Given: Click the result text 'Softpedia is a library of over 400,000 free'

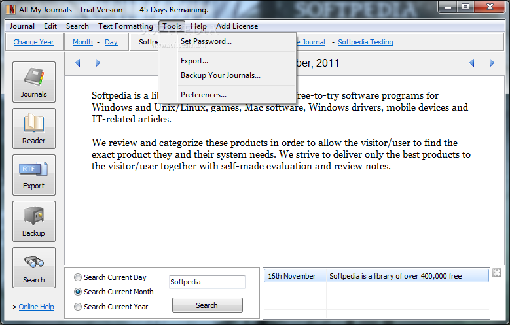Looking at the screenshot, I should [x=395, y=276].
